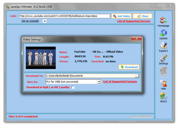
Task: Click the Get Video button
Action: (x=121, y=16)
